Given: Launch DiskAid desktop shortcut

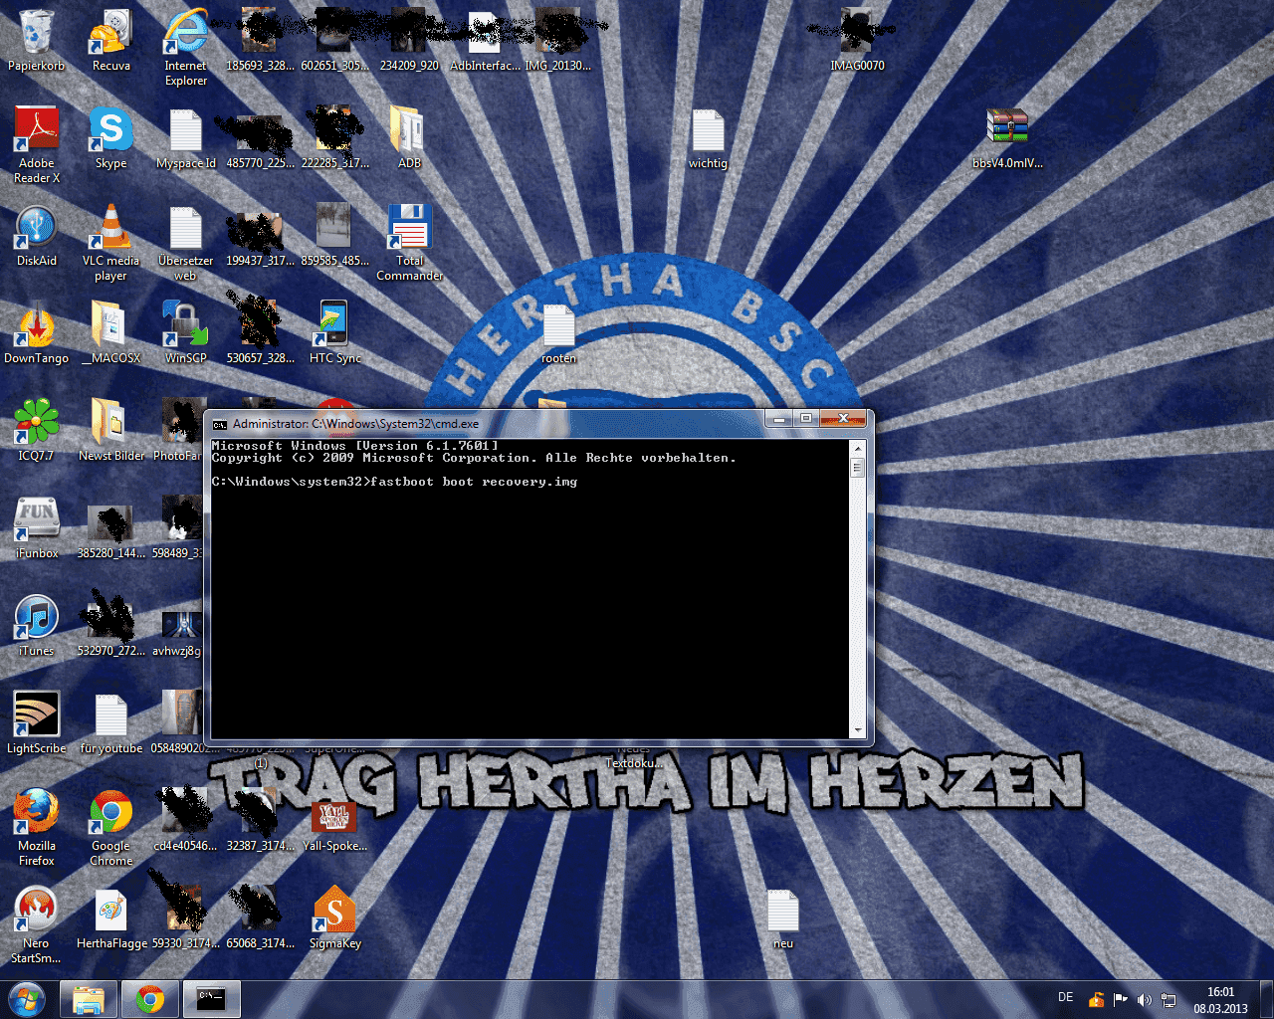Looking at the screenshot, I should coord(37,236).
